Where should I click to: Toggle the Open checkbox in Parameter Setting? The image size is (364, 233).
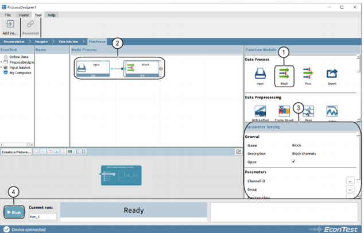pos(293,161)
